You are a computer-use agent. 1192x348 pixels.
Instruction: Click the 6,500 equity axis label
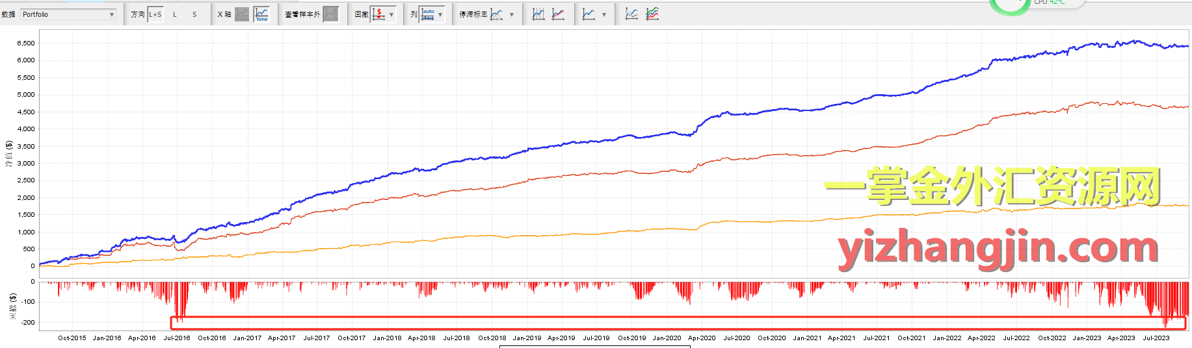26,43
